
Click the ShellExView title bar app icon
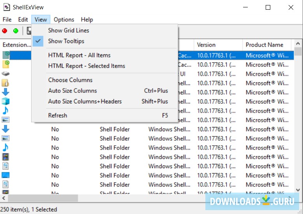click(6, 7)
